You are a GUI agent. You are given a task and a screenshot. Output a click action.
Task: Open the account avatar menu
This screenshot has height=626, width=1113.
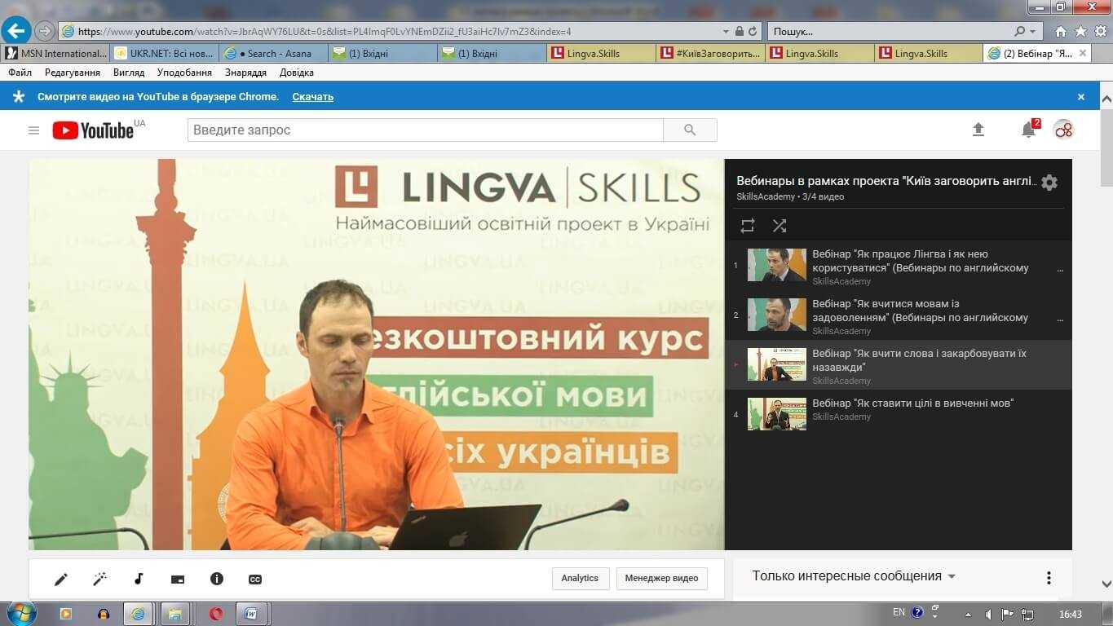pyautogui.click(x=1063, y=130)
